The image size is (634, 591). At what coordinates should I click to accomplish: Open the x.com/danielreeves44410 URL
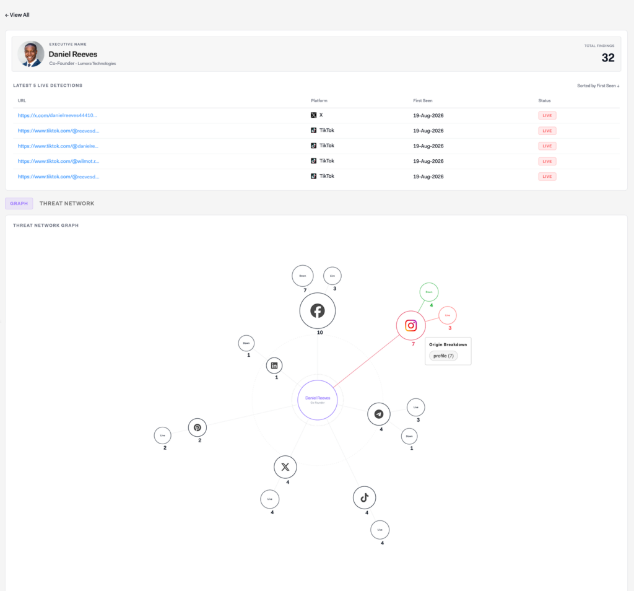click(x=58, y=115)
